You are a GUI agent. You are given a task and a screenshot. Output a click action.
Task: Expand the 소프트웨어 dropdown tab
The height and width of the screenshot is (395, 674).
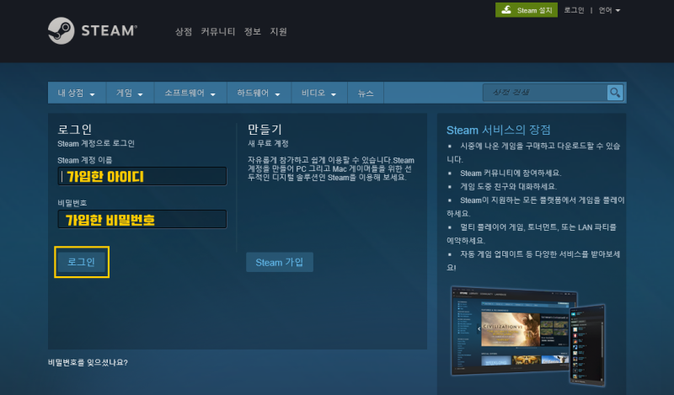tap(190, 93)
